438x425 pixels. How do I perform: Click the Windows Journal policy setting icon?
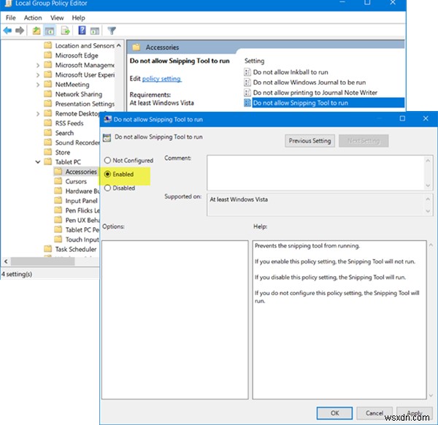tap(247, 83)
